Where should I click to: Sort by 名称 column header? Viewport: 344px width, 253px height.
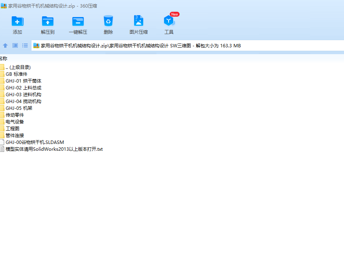coord(3,59)
